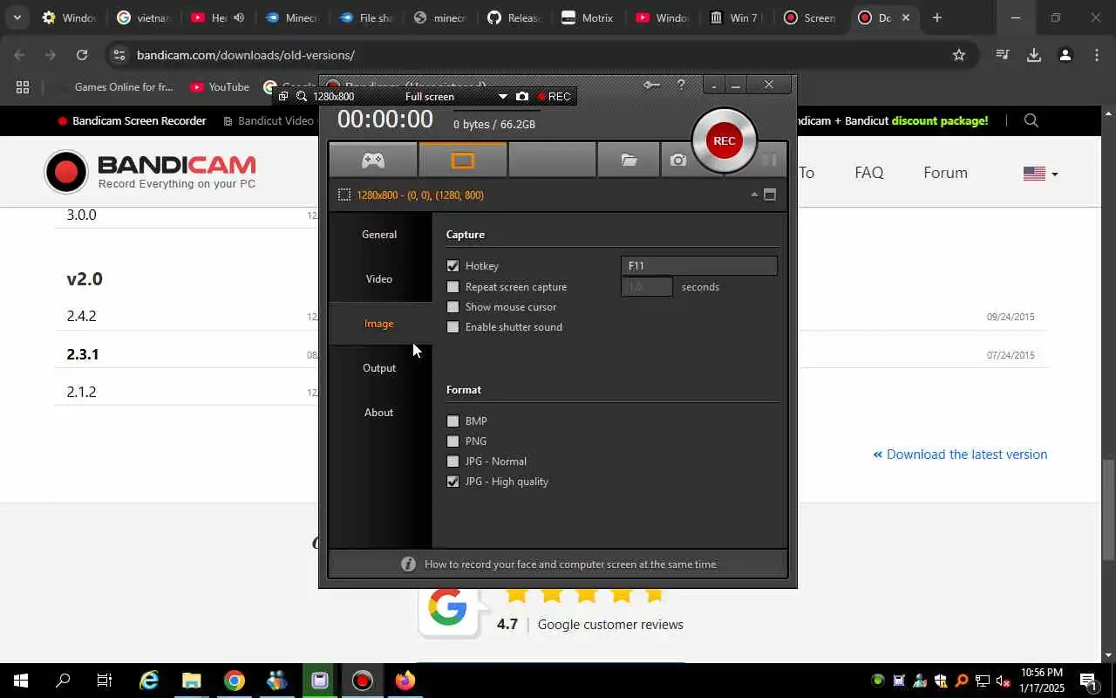Viewport: 1116px width, 698px height.
Task: Click version 3.0.0 in the list
Action: click(x=81, y=215)
